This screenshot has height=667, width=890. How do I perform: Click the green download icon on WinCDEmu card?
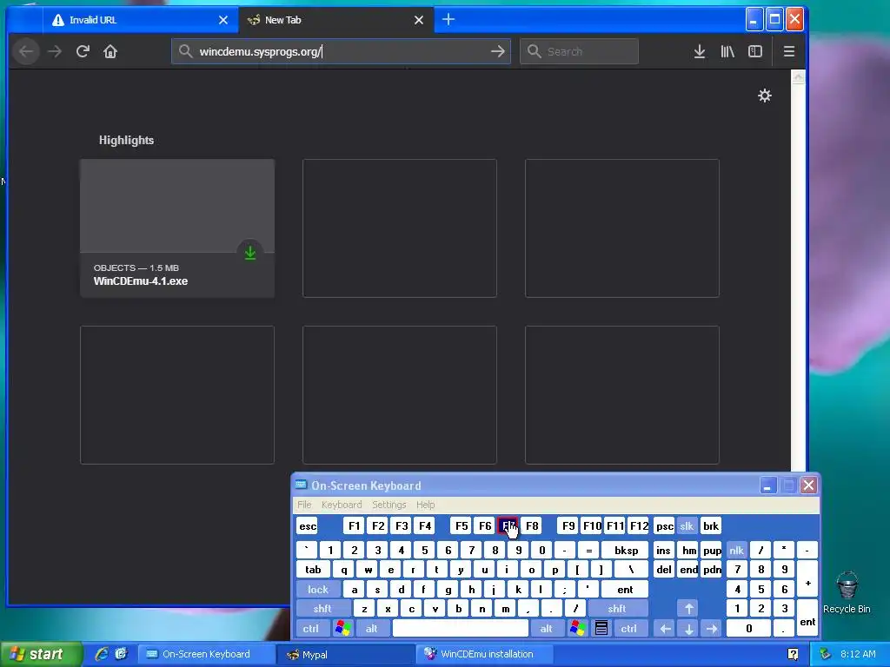pyautogui.click(x=250, y=253)
